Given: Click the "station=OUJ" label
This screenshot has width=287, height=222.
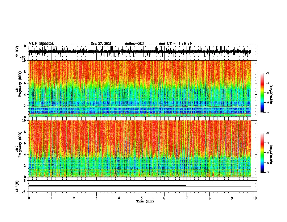Looking at the screenshot, I should (x=134, y=44).
